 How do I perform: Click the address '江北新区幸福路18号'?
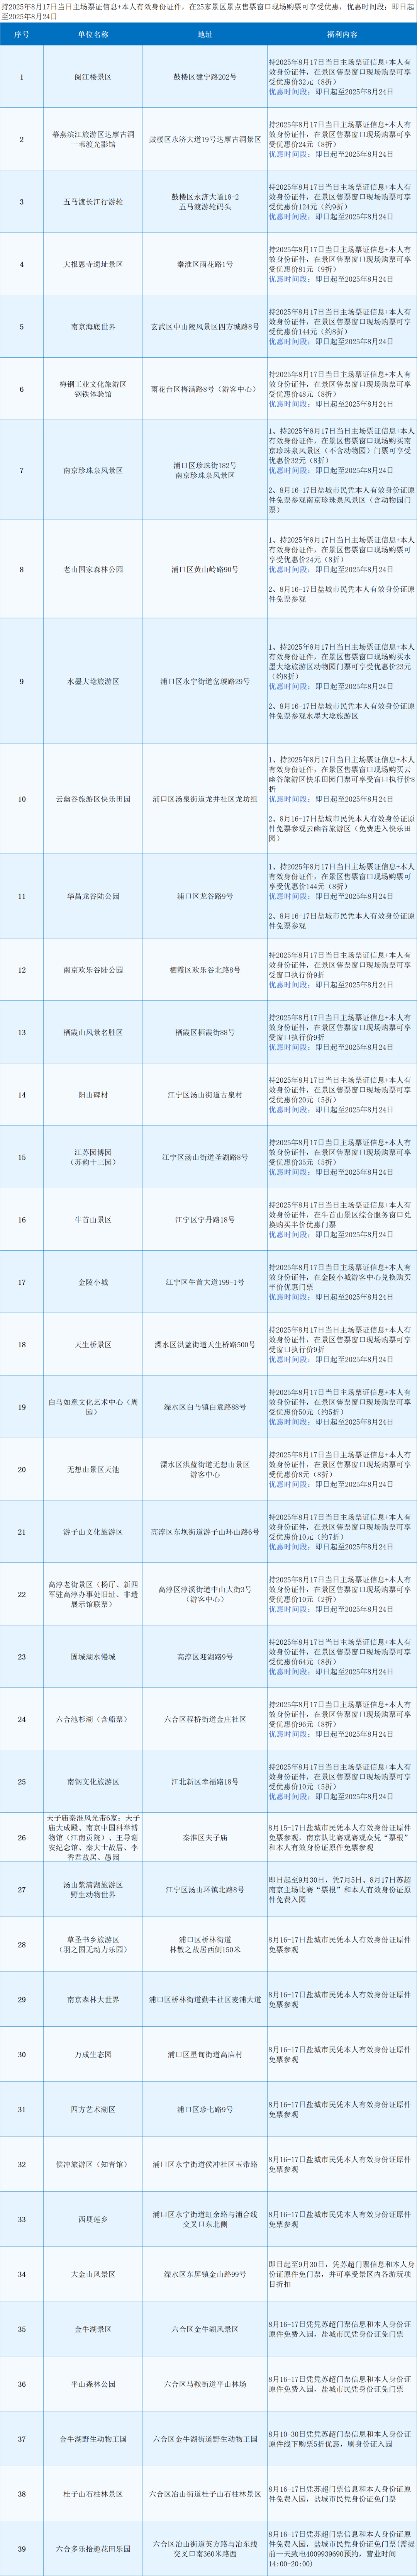[205, 1781]
